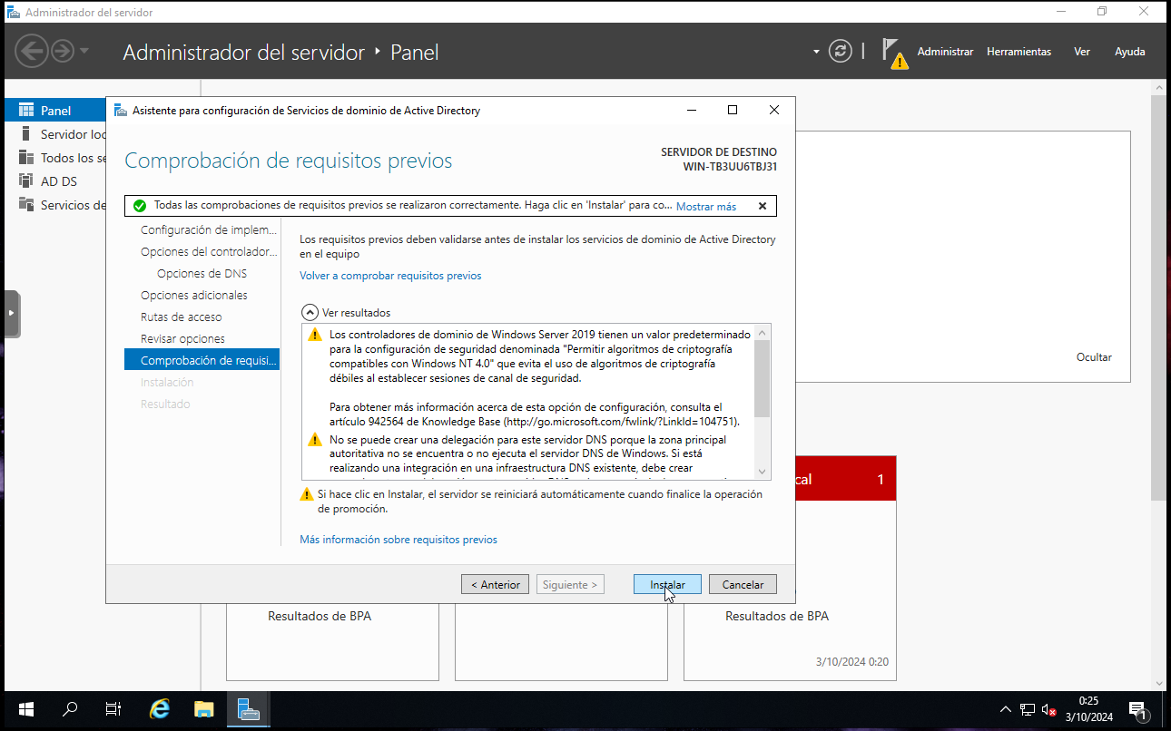Viewport: 1171px width, 731px height.
Task: Click the right Resultados de BPA text
Action: 776,617
